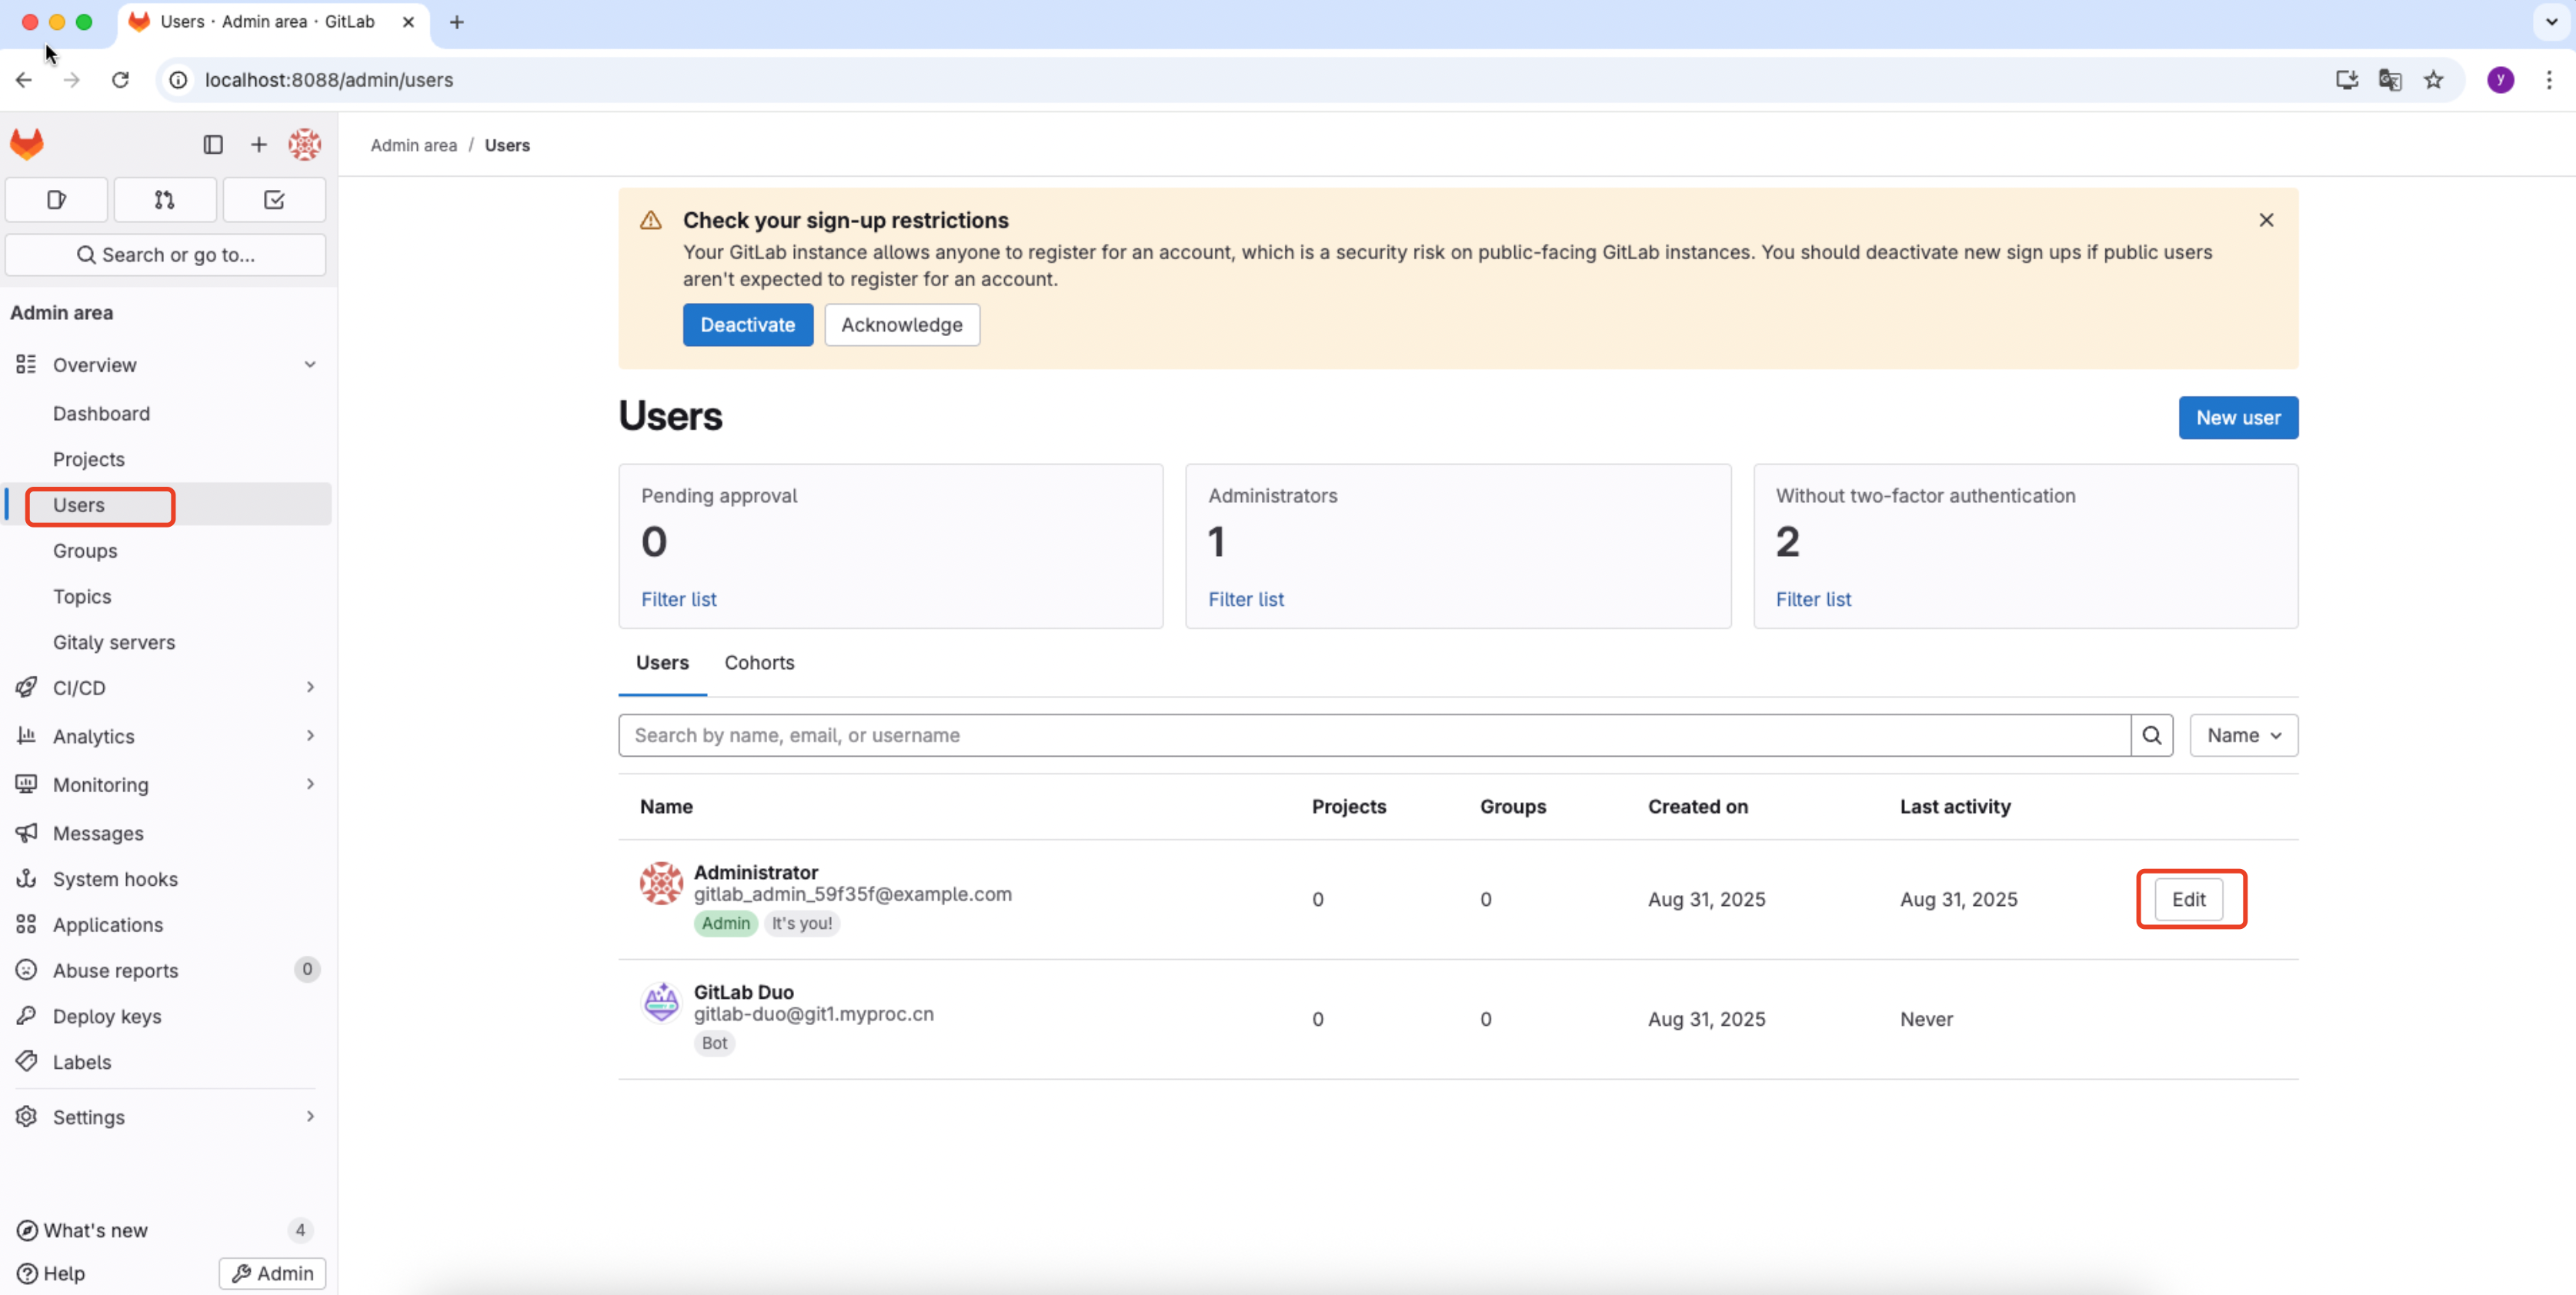Image resolution: width=2576 pixels, height=1295 pixels.
Task: Click the search magnifier button
Action: 2151,735
